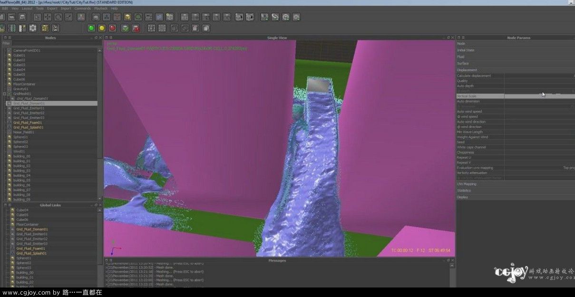Click the red circle button in second toolbar
The image size is (575, 297).
point(112,28)
